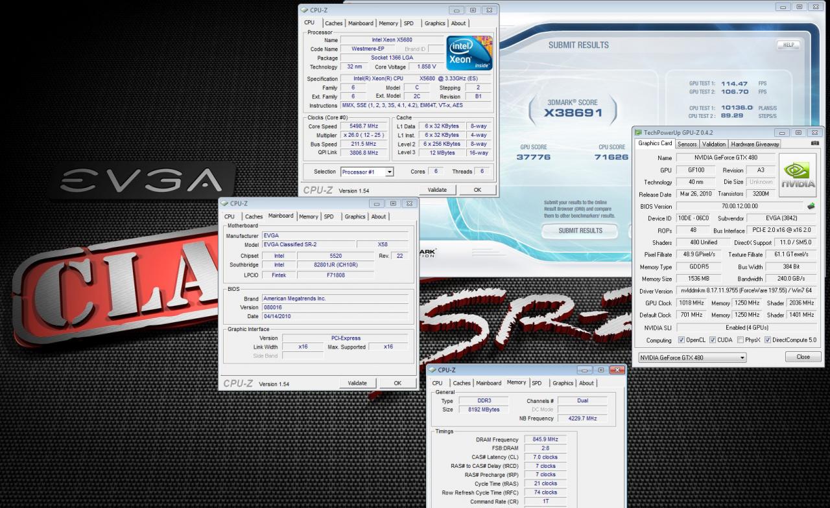Open About tab in CPU-Z Memory window
The height and width of the screenshot is (508, 830).
click(587, 383)
